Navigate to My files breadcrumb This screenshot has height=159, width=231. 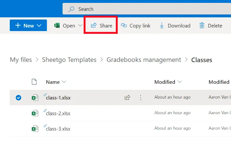21,60
